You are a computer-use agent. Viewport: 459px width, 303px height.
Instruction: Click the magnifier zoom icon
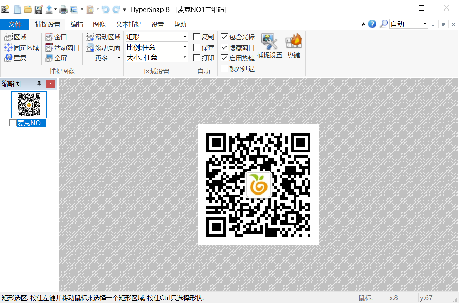pos(384,24)
